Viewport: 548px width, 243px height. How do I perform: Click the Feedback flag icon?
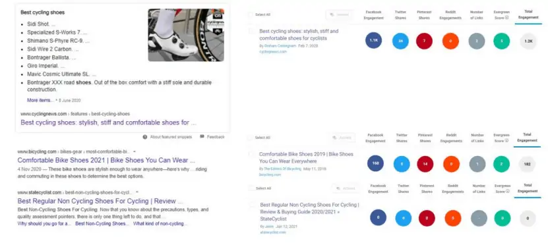click(202, 136)
